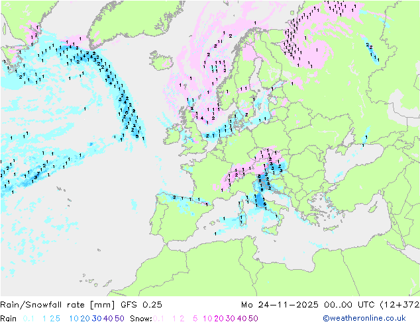Pick the Snow legend 30 value
Screen dimensions: 420x324
point(231,319)
